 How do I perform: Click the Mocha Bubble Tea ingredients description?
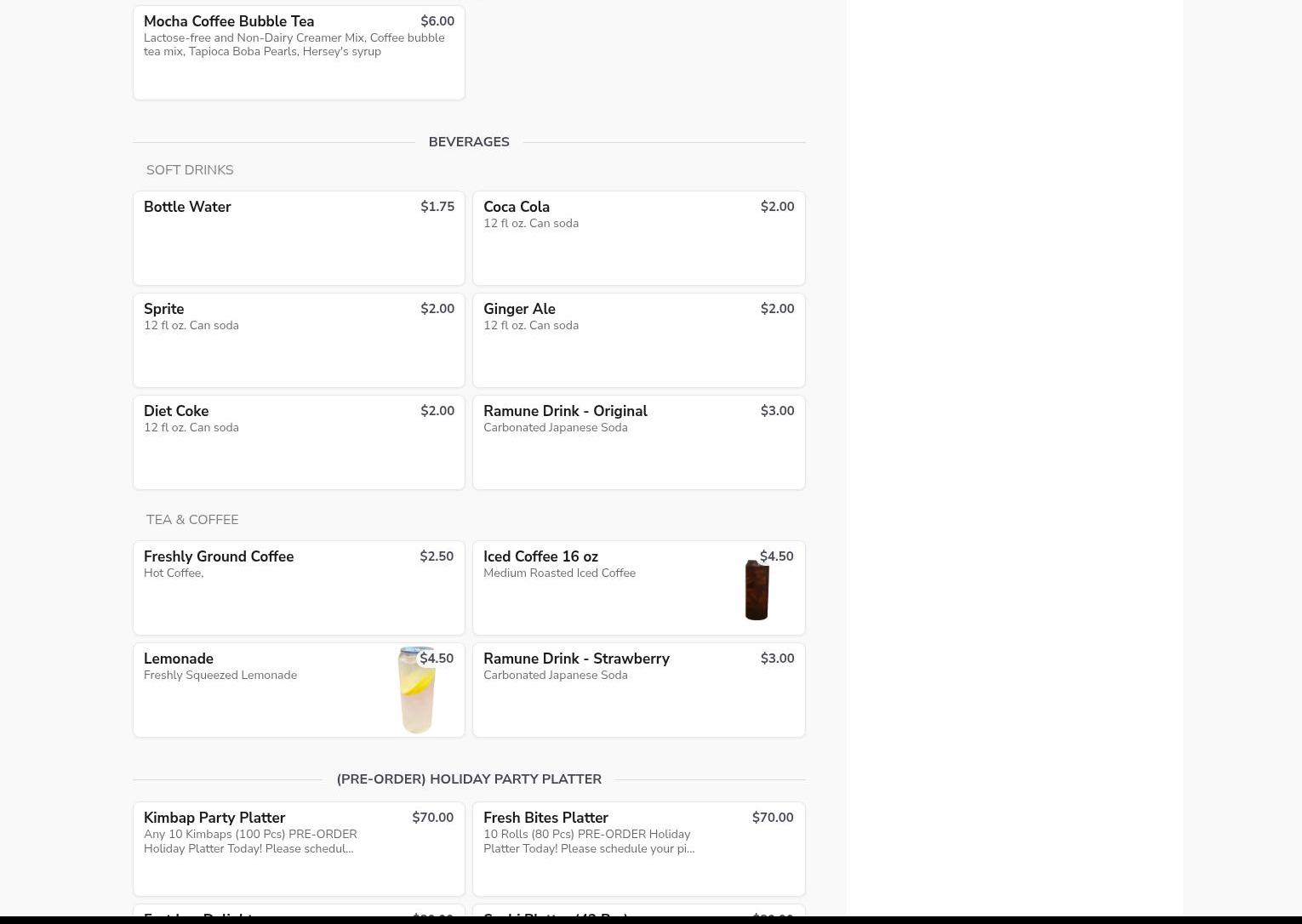[x=294, y=44]
